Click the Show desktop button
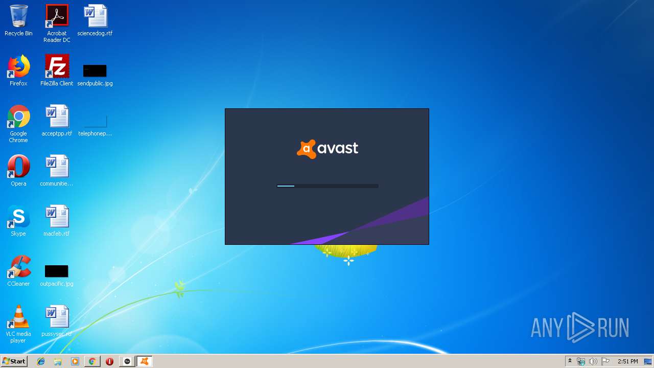Viewport: 654px width, 368px height. click(648, 361)
